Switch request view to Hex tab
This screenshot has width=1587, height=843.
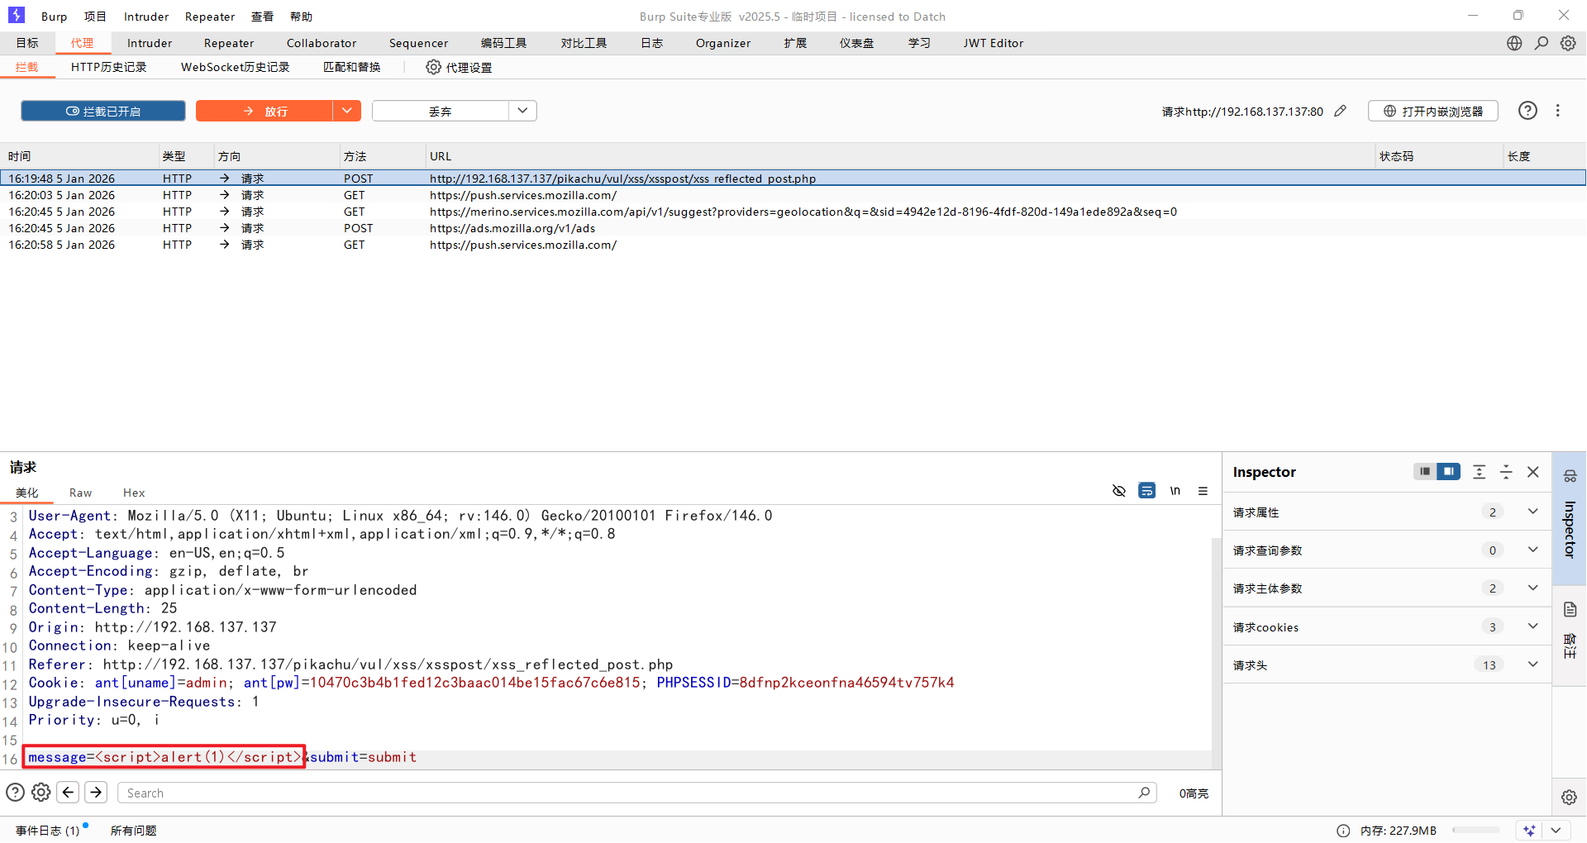[134, 493]
